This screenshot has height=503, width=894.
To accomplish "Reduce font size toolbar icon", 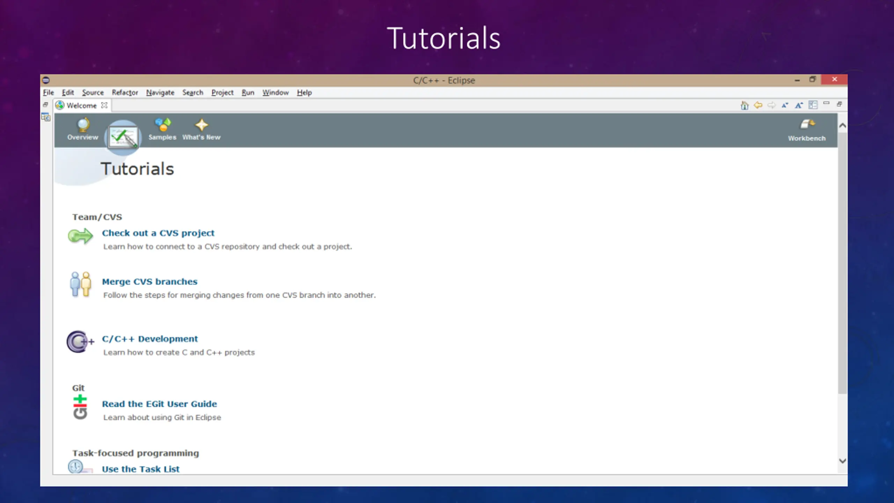I will coord(785,105).
